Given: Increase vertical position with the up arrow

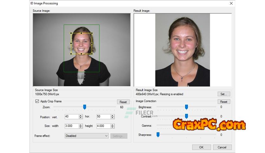Looking at the screenshot, I should 81,115.
